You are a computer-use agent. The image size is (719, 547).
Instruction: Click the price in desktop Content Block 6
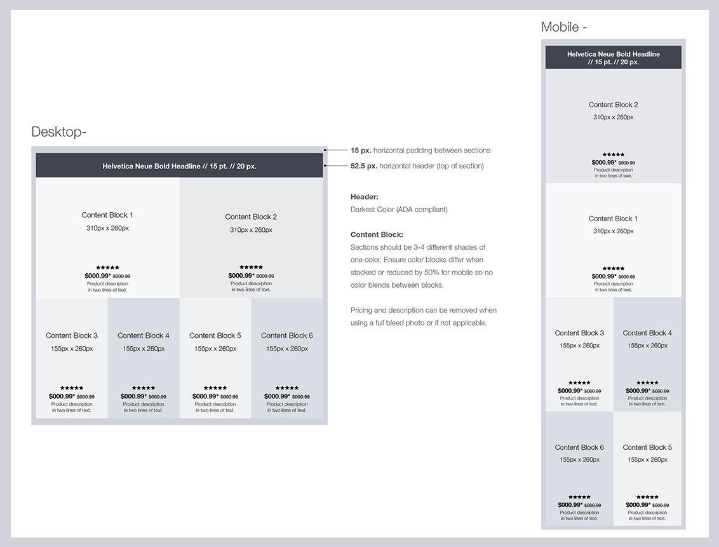tap(287, 396)
